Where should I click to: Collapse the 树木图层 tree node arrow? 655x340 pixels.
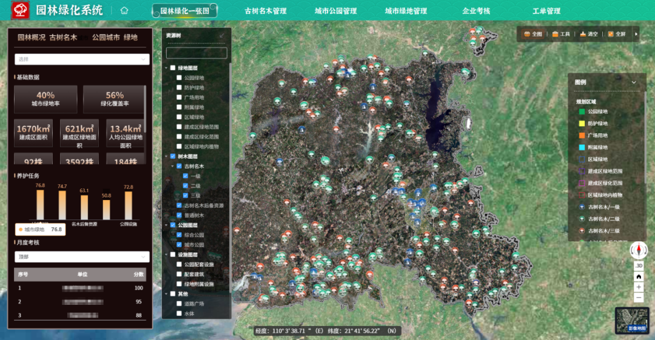(x=166, y=156)
